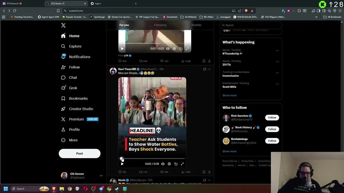The width and height of the screenshot is (344, 193).
Task: Open Grok in the sidebar
Action: click(69, 88)
